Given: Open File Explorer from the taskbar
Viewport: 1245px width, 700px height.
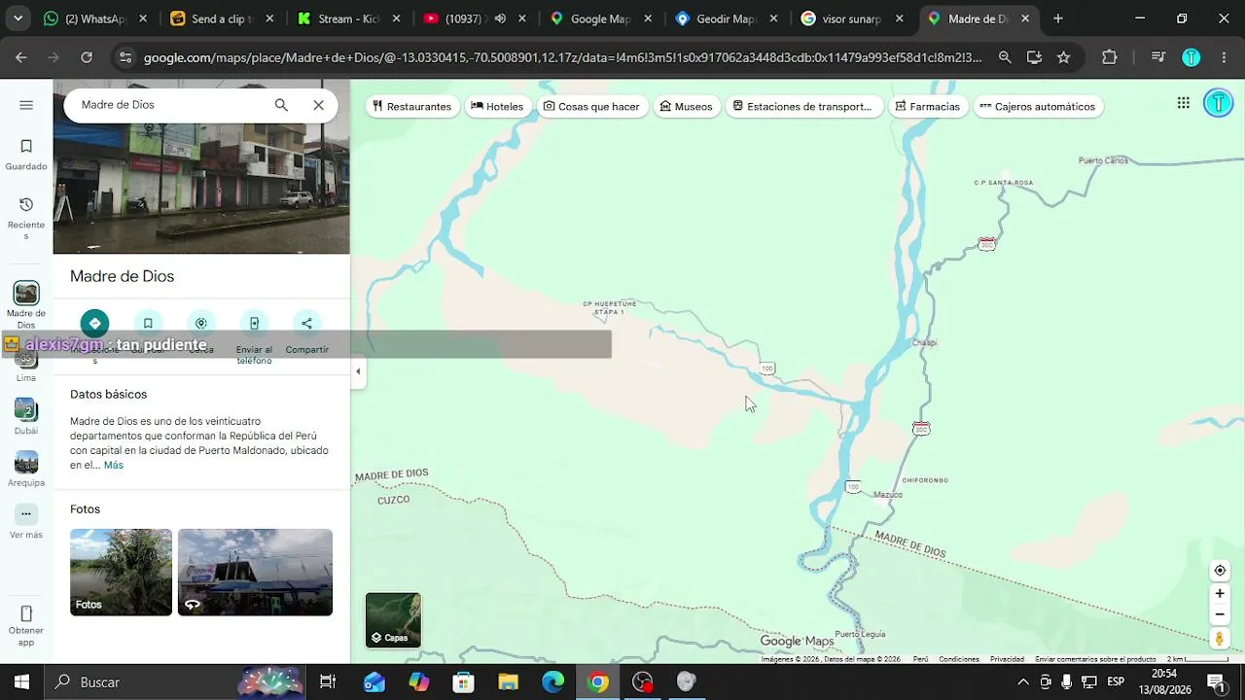Looking at the screenshot, I should 509,682.
